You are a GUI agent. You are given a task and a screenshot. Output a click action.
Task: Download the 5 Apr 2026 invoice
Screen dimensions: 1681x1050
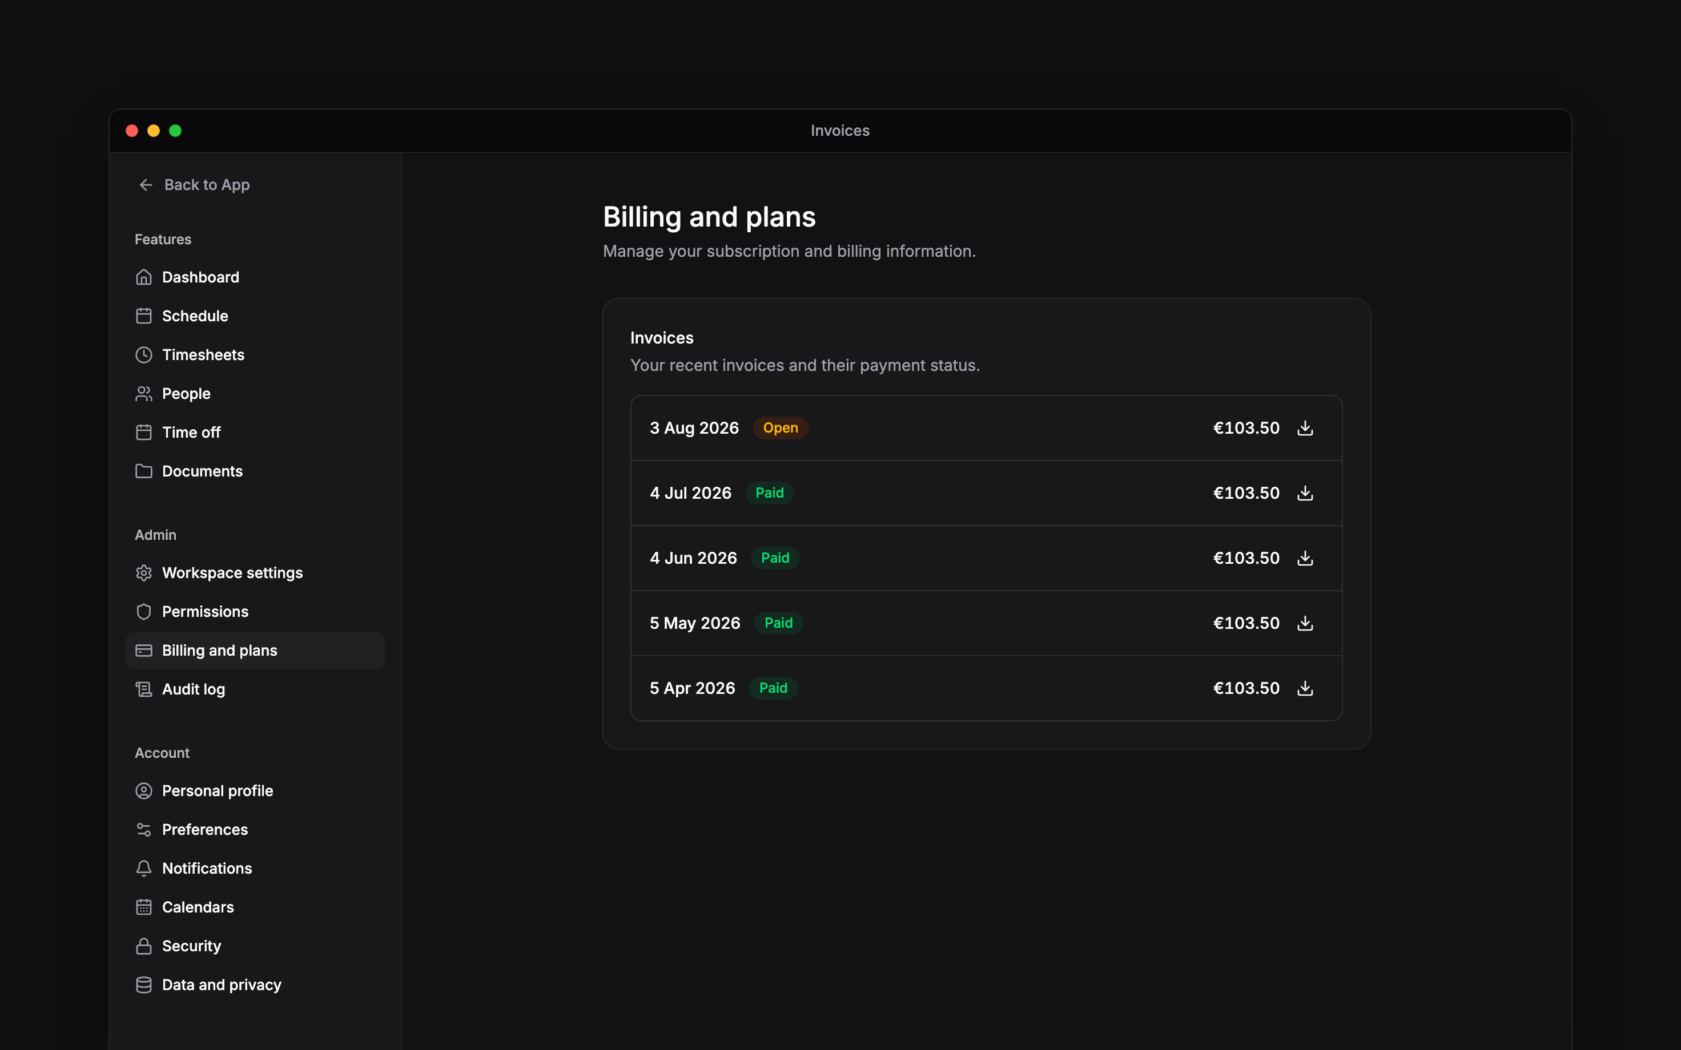[x=1305, y=688]
